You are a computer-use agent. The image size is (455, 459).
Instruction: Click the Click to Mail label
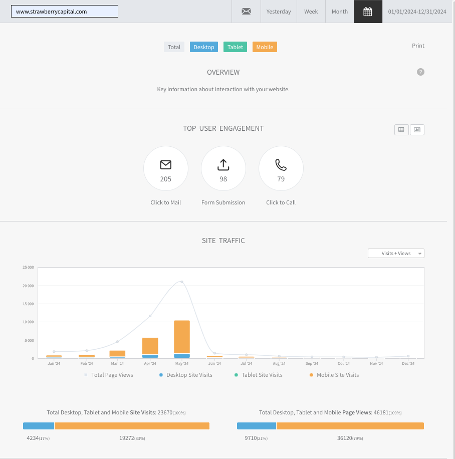166,202
